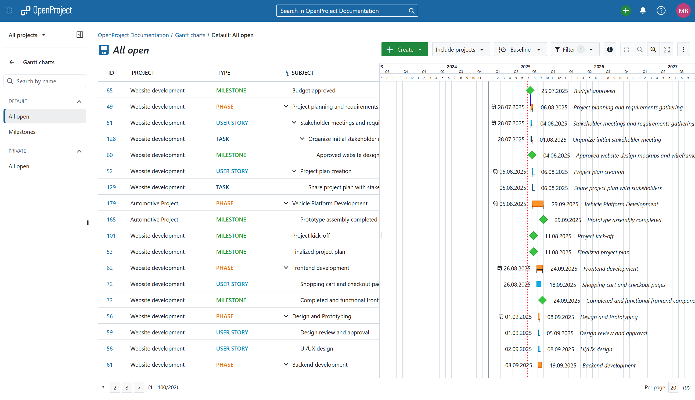This screenshot has width=695, height=400.
Task: Collapse Stakeholder meetings row
Action: tap(294, 123)
